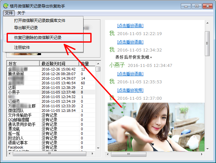216x163 pixels.
Task: Click friend list scroll right arrow
Action: click(92, 153)
